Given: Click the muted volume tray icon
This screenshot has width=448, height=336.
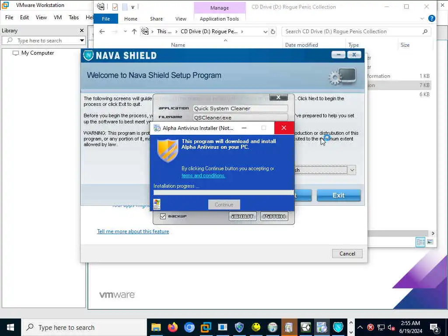Looking at the screenshot, I should (392, 327).
